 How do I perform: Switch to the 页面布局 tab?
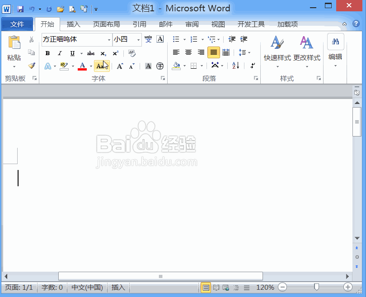pos(107,24)
